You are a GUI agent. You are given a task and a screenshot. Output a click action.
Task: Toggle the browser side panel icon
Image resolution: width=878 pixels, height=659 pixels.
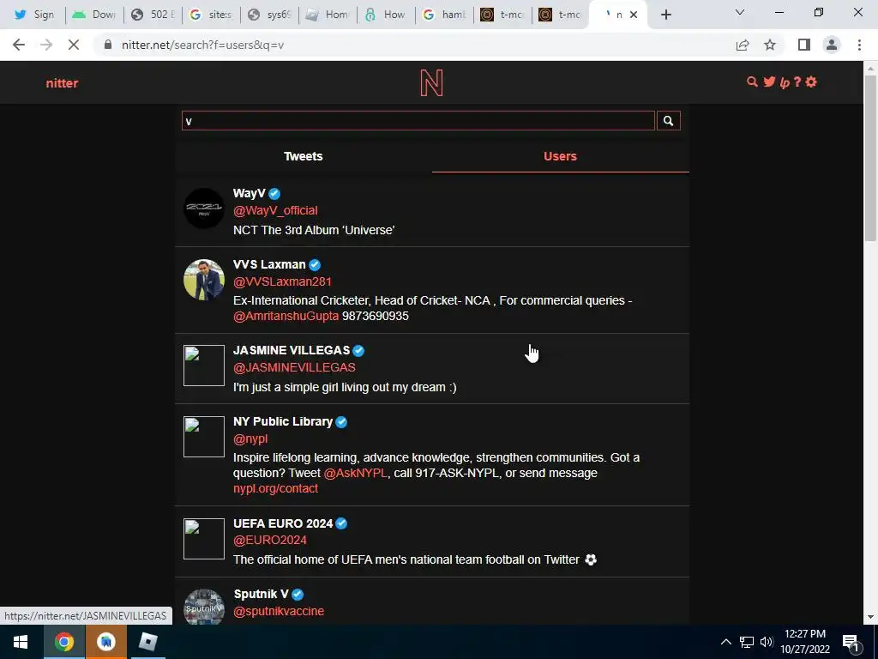[804, 45]
